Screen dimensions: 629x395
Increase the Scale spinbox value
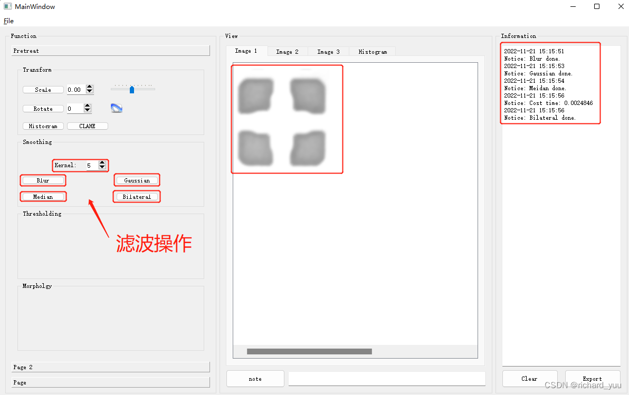[90, 87]
